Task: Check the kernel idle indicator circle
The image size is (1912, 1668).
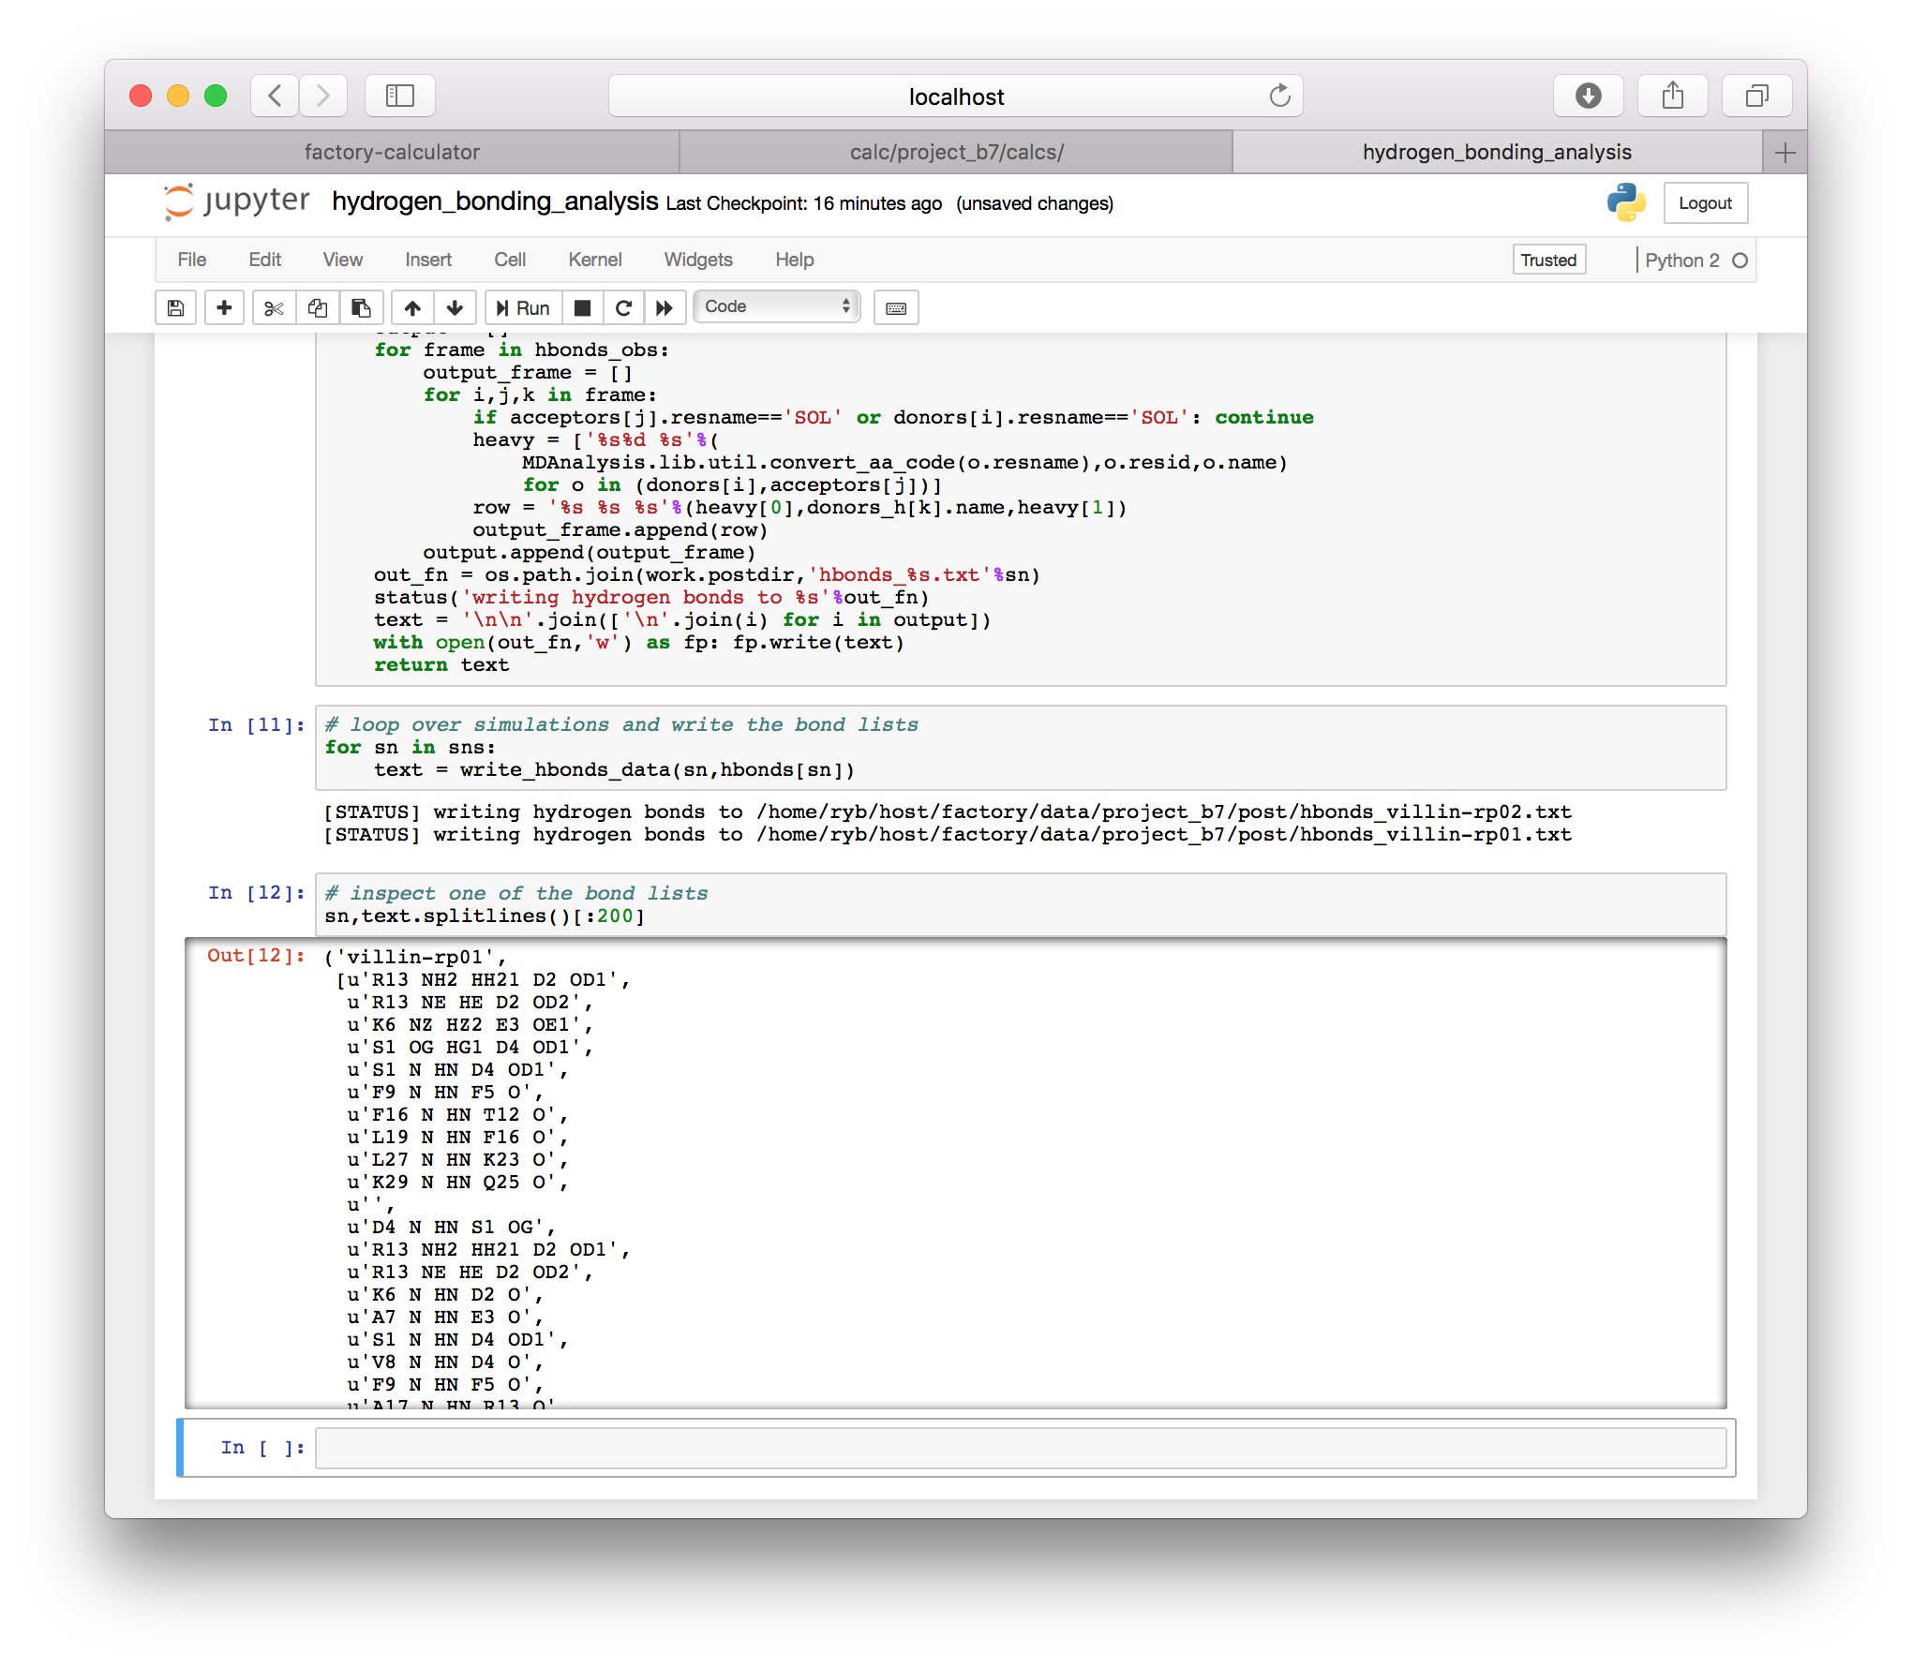Action: [x=1740, y=261]
